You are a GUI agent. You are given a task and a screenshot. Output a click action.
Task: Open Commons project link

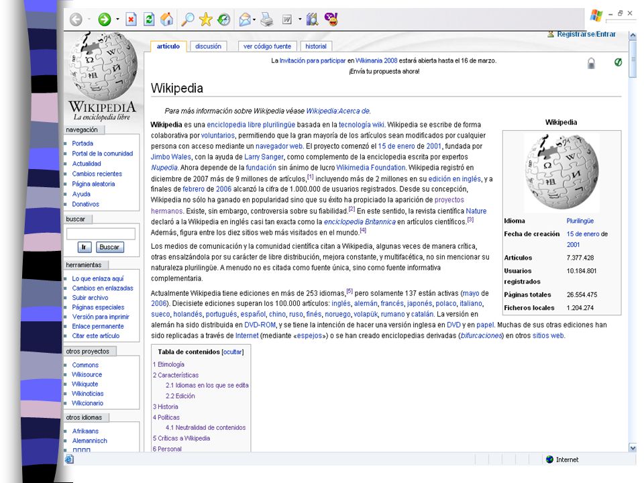85,365
